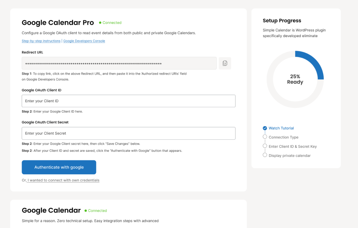The image size is (358, 228).
Task: Click the green status dot beside Google Calendar
Action: click(x=86, y=211)
